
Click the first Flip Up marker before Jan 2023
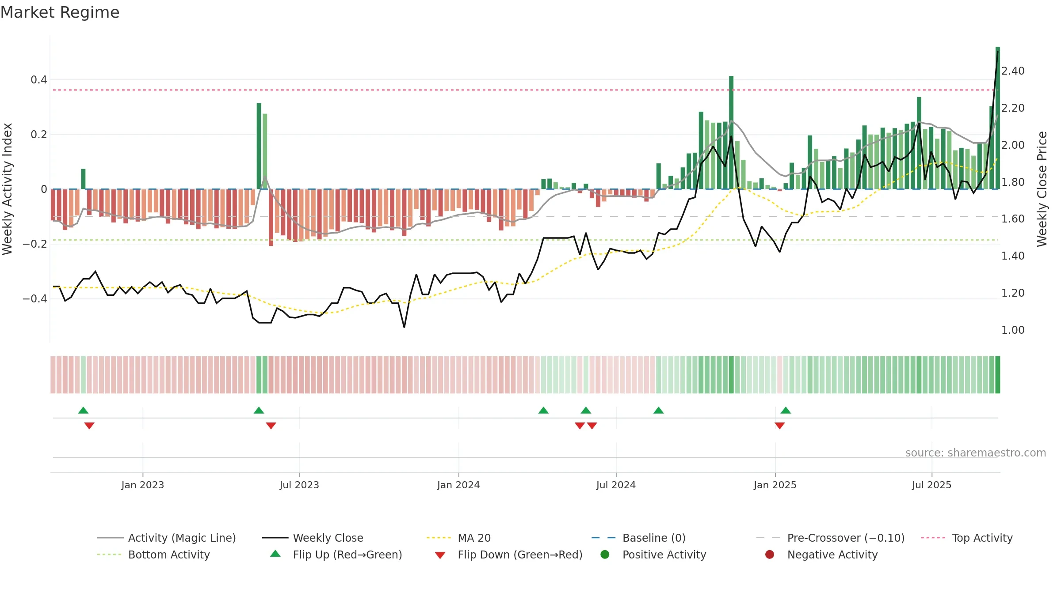(83, 410)
